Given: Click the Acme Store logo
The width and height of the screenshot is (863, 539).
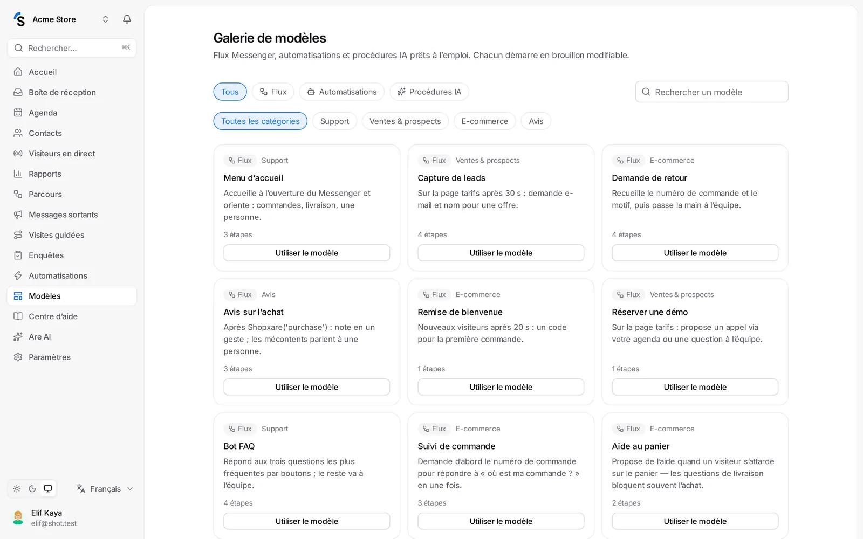Looking at the screenshot, I should click(19, 19).
